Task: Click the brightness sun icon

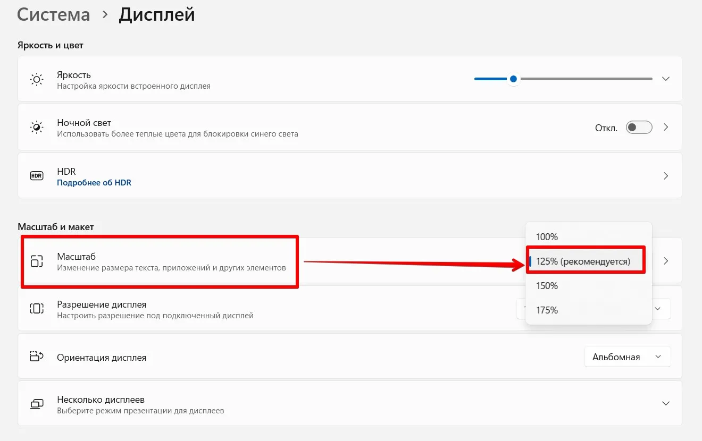Action: [x=36, y=80]
